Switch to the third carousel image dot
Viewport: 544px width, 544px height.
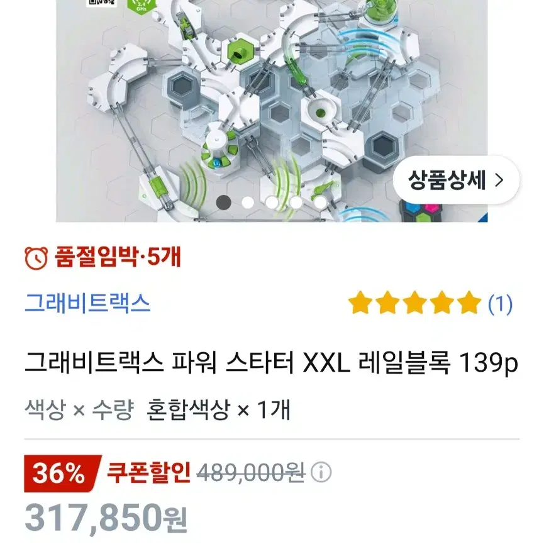coord(272,203)
